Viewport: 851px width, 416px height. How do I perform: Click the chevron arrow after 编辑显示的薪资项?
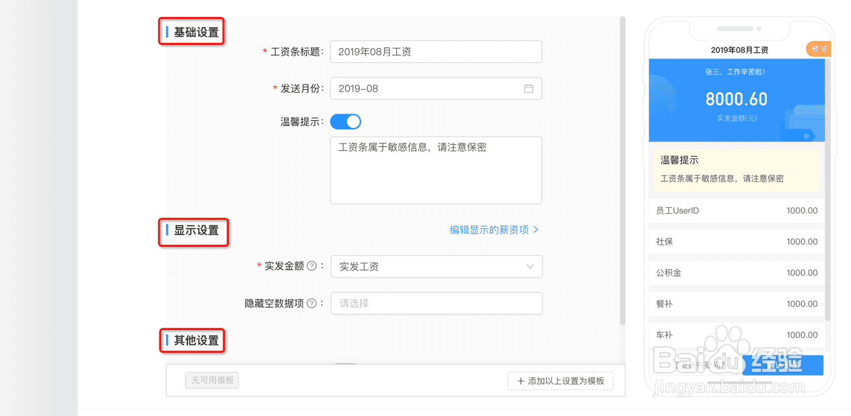536,229
